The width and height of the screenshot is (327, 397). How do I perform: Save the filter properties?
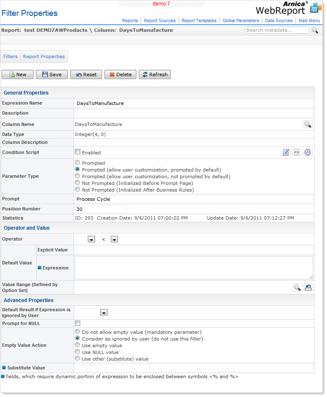(51, 74)
